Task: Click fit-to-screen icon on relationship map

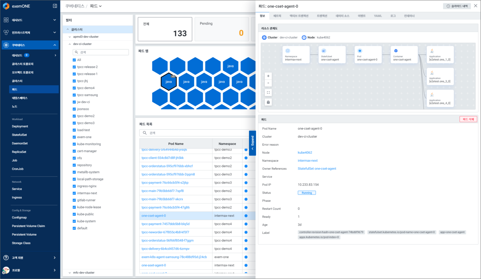Action: coord(268,93)
